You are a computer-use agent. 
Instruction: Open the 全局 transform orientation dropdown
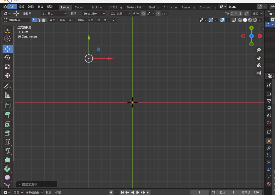coord(120,14)
